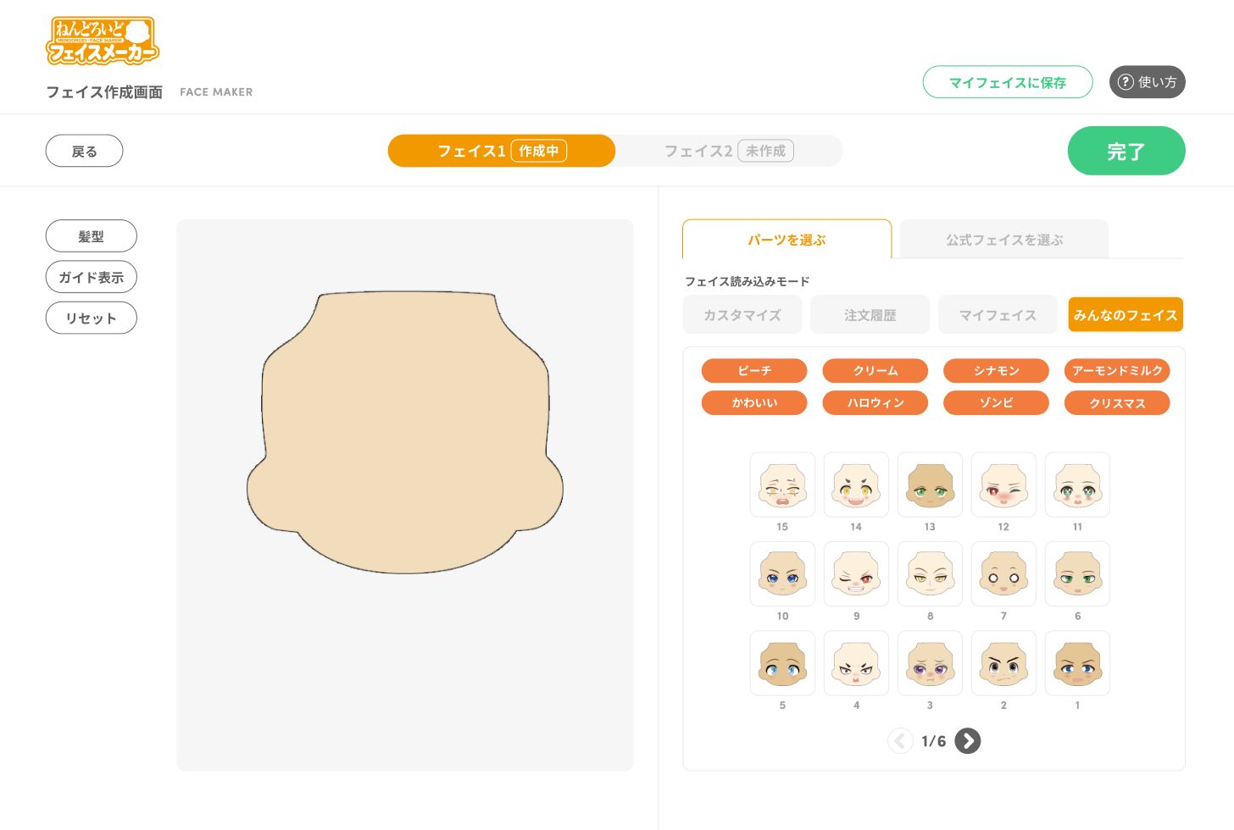1234x830 pixels.
Task: Choose the angry-eyebrows face number 2
Action: pos(1003,663)
